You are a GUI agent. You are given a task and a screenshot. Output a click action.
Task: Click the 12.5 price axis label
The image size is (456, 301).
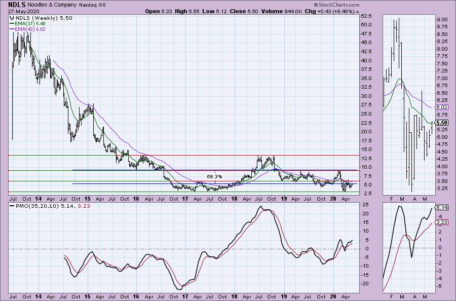pos(366,158)
